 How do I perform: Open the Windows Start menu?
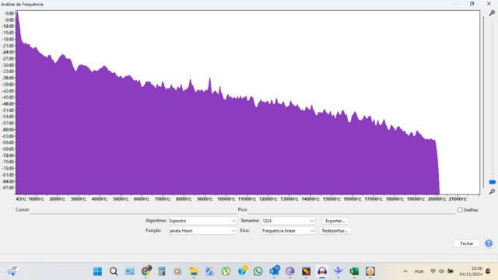(x=97, y=271)
